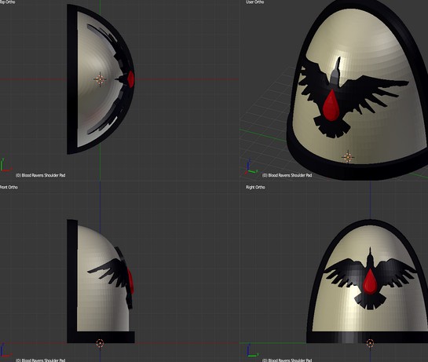Click the 3D cursor in the top view
Viewport: 428px width, 362px height.
[x=100, y=79]
